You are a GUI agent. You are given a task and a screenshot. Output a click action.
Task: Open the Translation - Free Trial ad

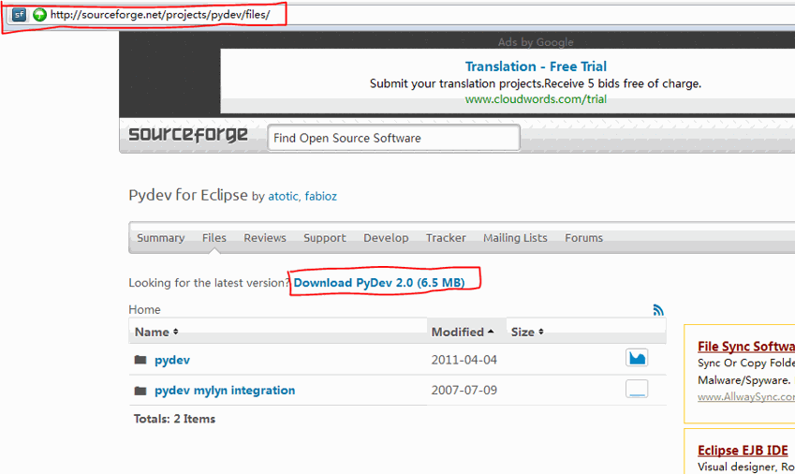pyautogui.click(x=536, y=67)
